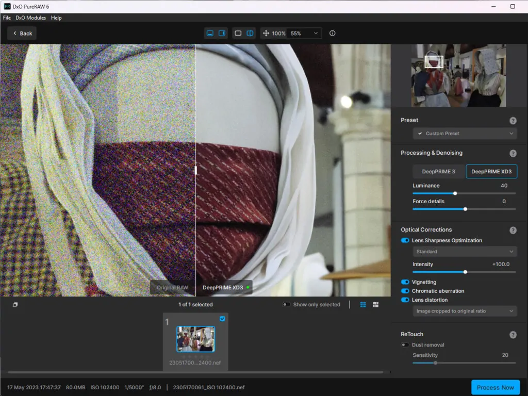
Task: Select the DeepPRIME 3 mode button
Action: pos(438,171)
